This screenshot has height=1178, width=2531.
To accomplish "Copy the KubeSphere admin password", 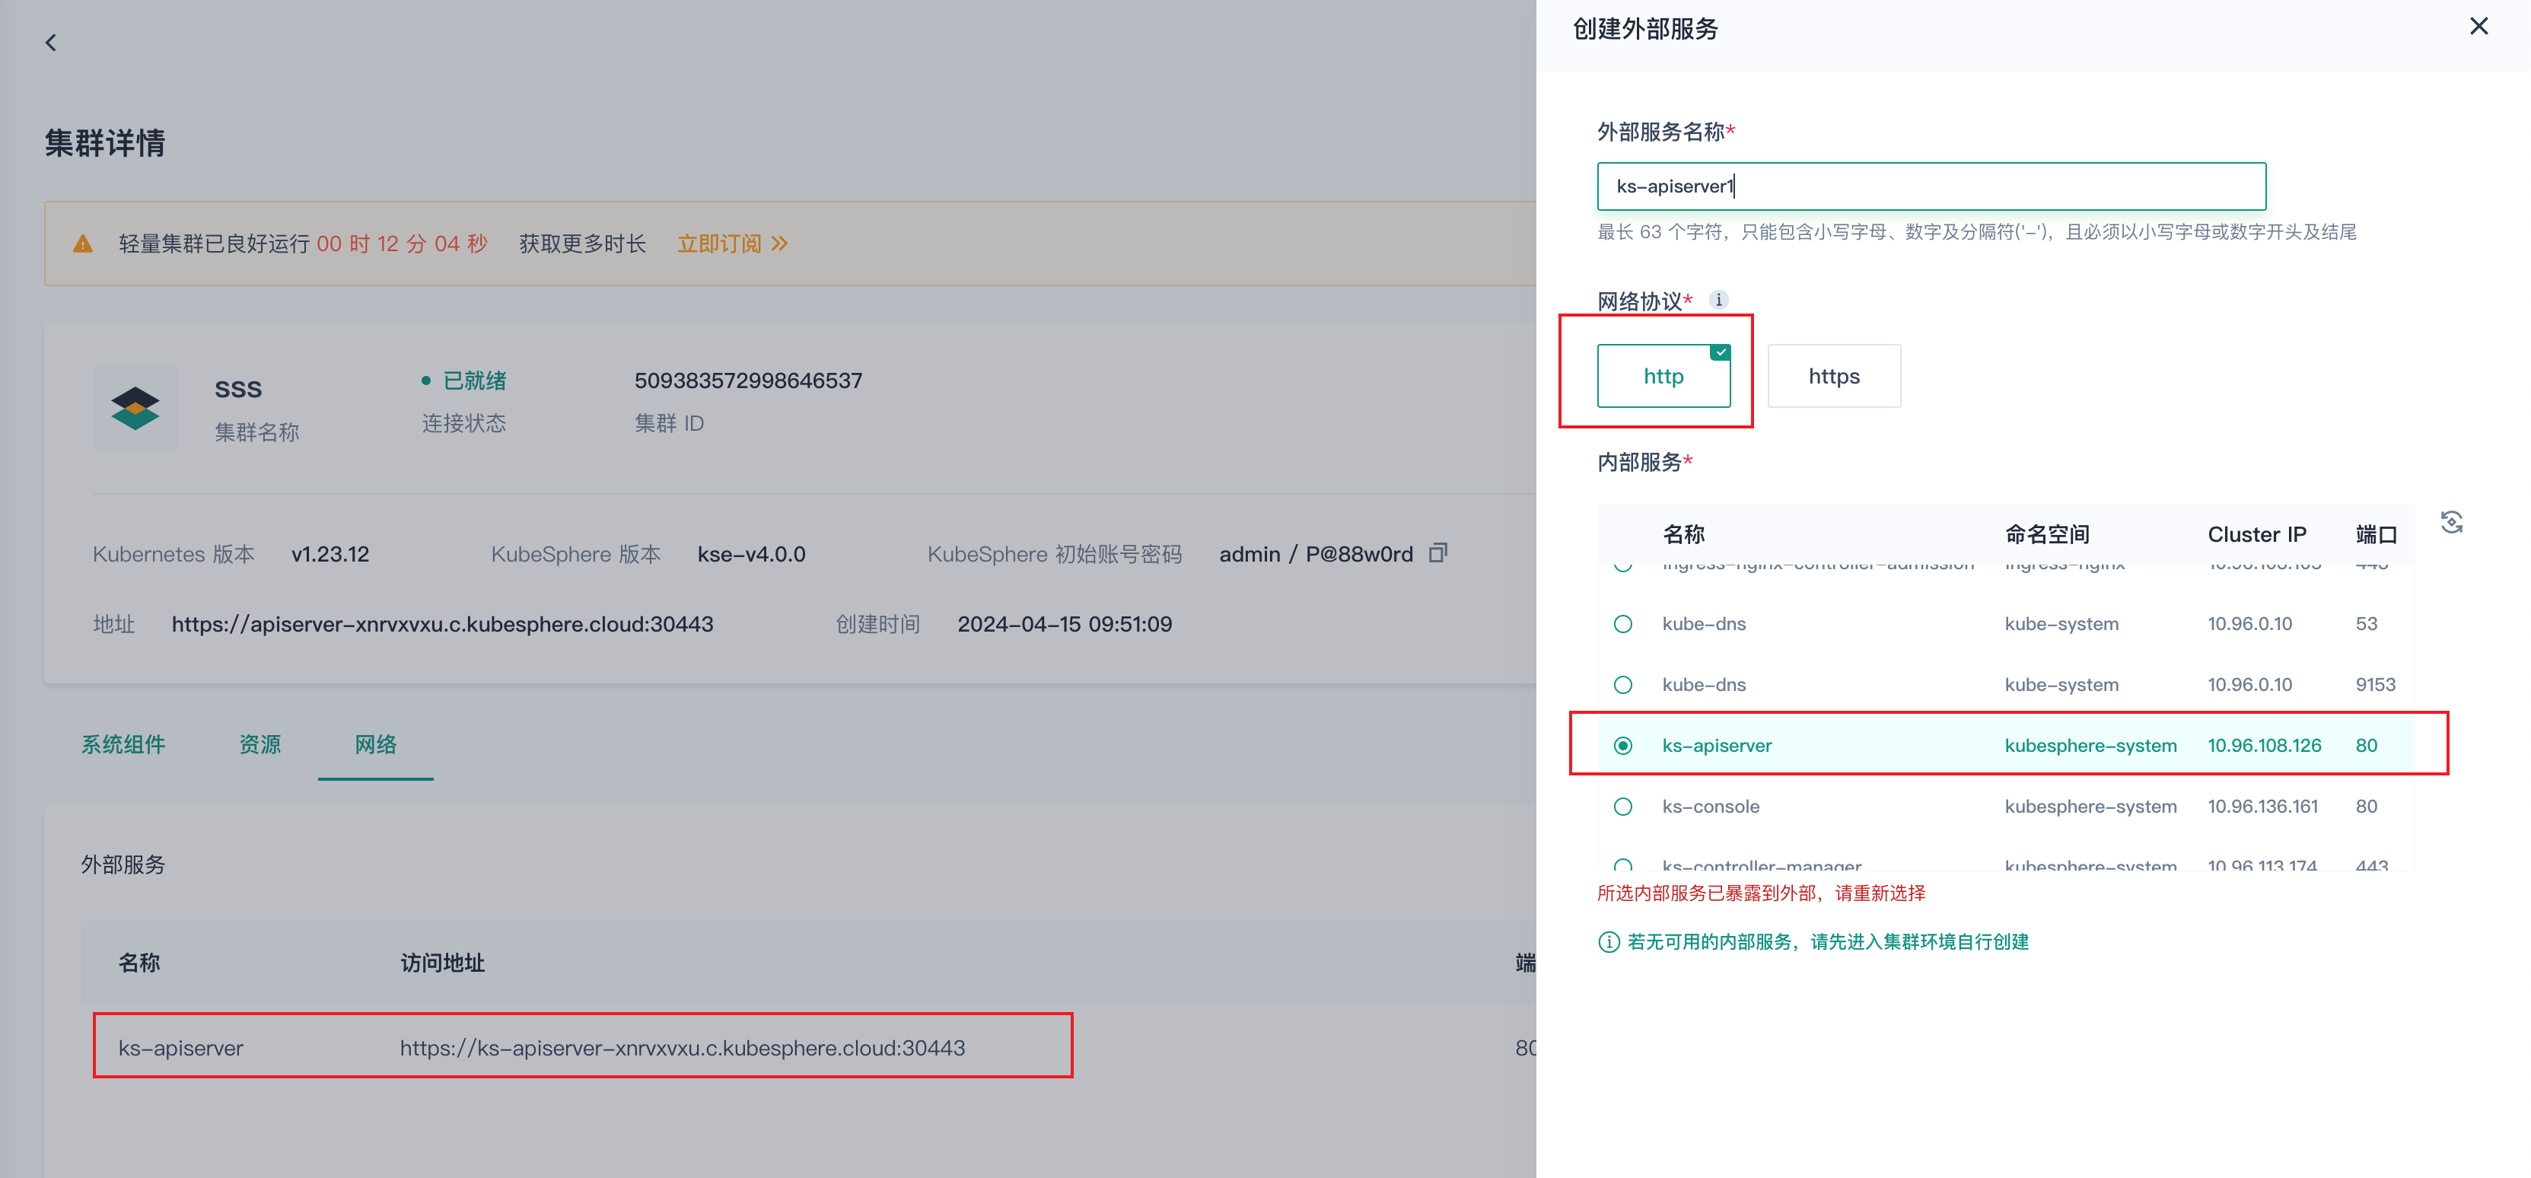I will pyautogui.click(x=1437, y=553).
